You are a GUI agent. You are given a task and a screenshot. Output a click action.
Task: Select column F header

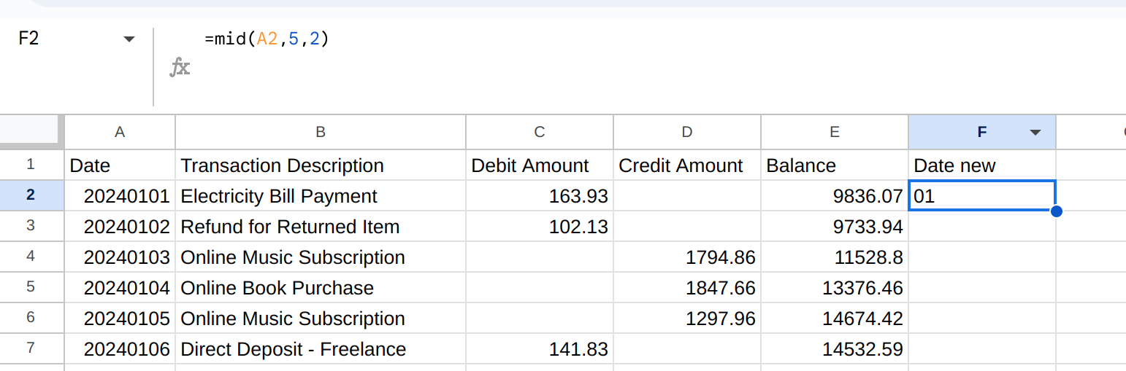tap(982, 132)
